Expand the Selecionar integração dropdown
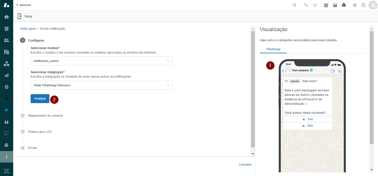Image resolution: width=378 pixels, height=176 pixels. coord(101,85)
